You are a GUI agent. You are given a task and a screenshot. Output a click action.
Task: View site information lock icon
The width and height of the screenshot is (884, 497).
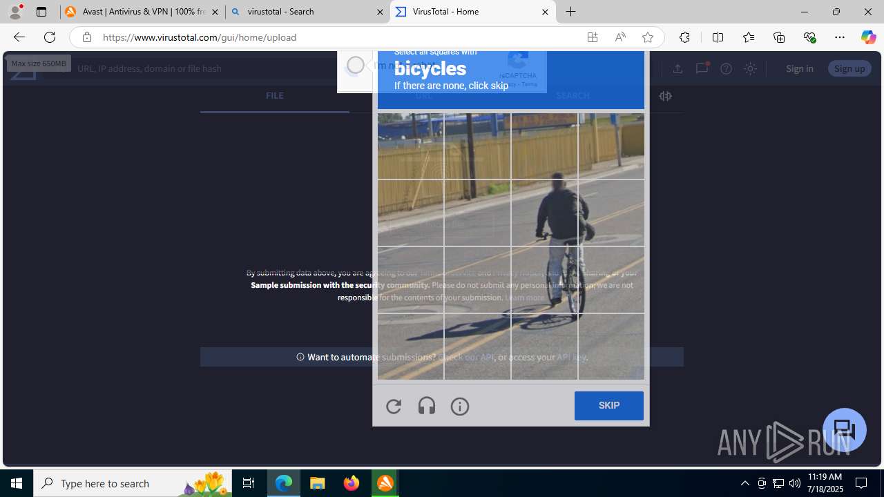tap(86, 37)
